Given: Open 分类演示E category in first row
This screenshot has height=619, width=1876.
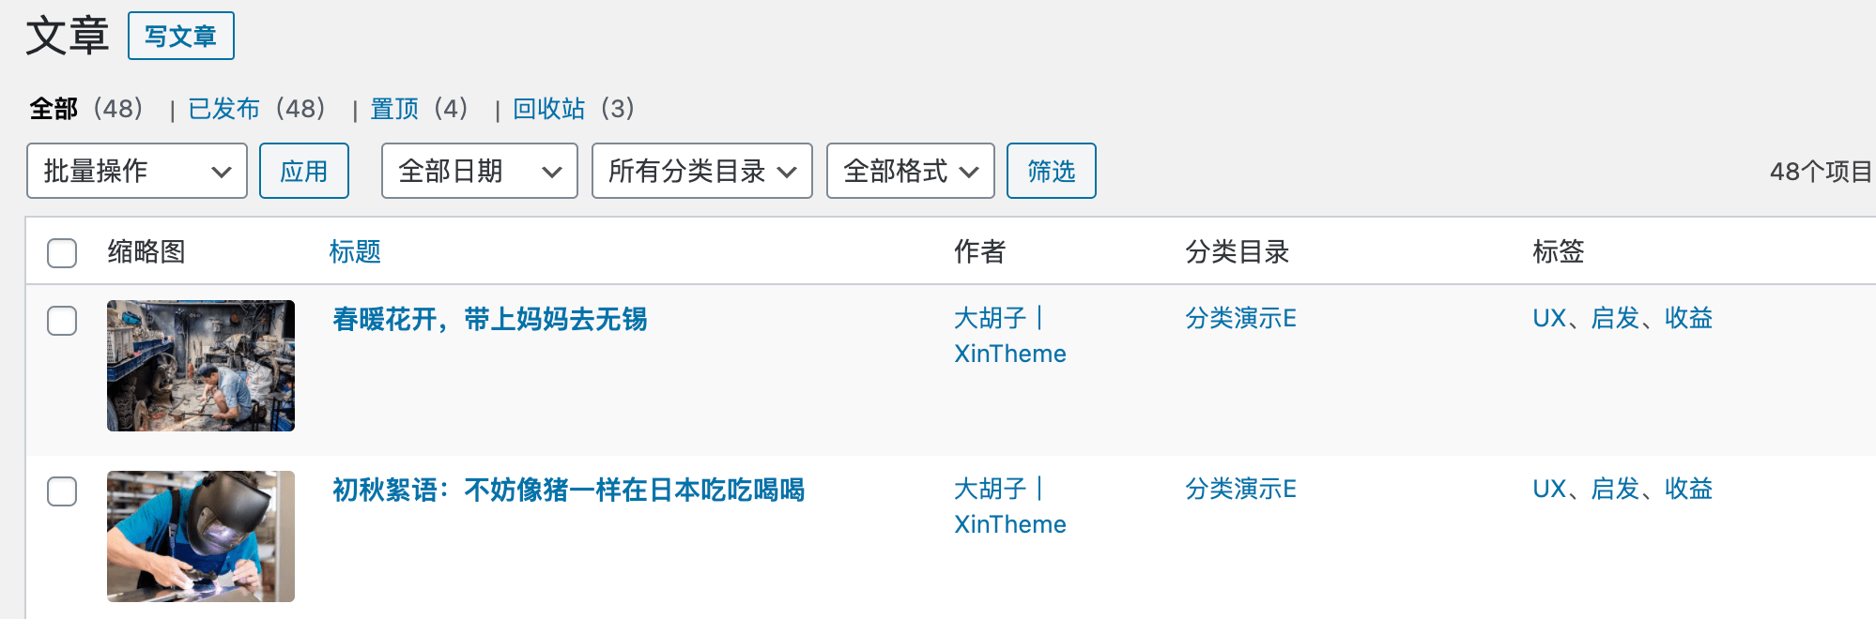Looking at the screenshot, I should point(1240,319).
